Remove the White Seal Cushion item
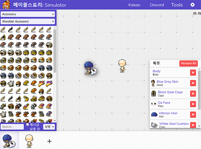 coord(193,125)
